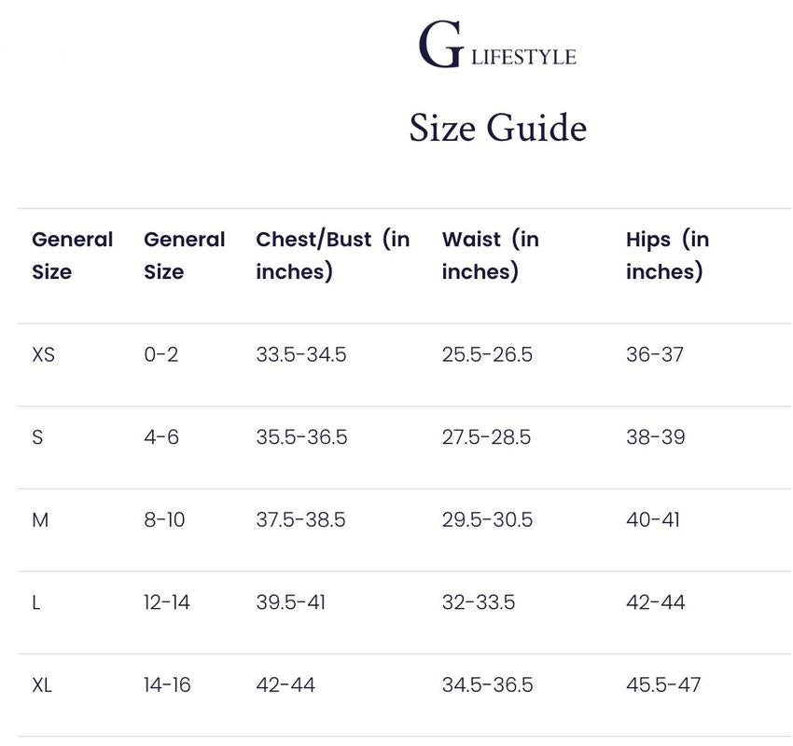
Task: Click the 34.5-36.5 waist measurement
Action: 487,684
